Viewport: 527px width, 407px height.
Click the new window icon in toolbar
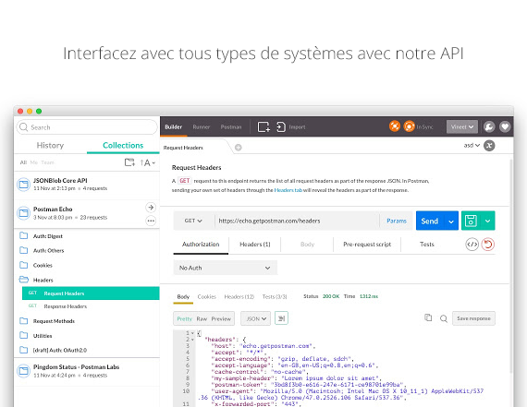click(263, 126)
